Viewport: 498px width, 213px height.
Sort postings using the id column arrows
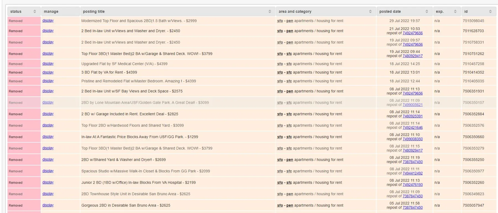coord(490,12)
